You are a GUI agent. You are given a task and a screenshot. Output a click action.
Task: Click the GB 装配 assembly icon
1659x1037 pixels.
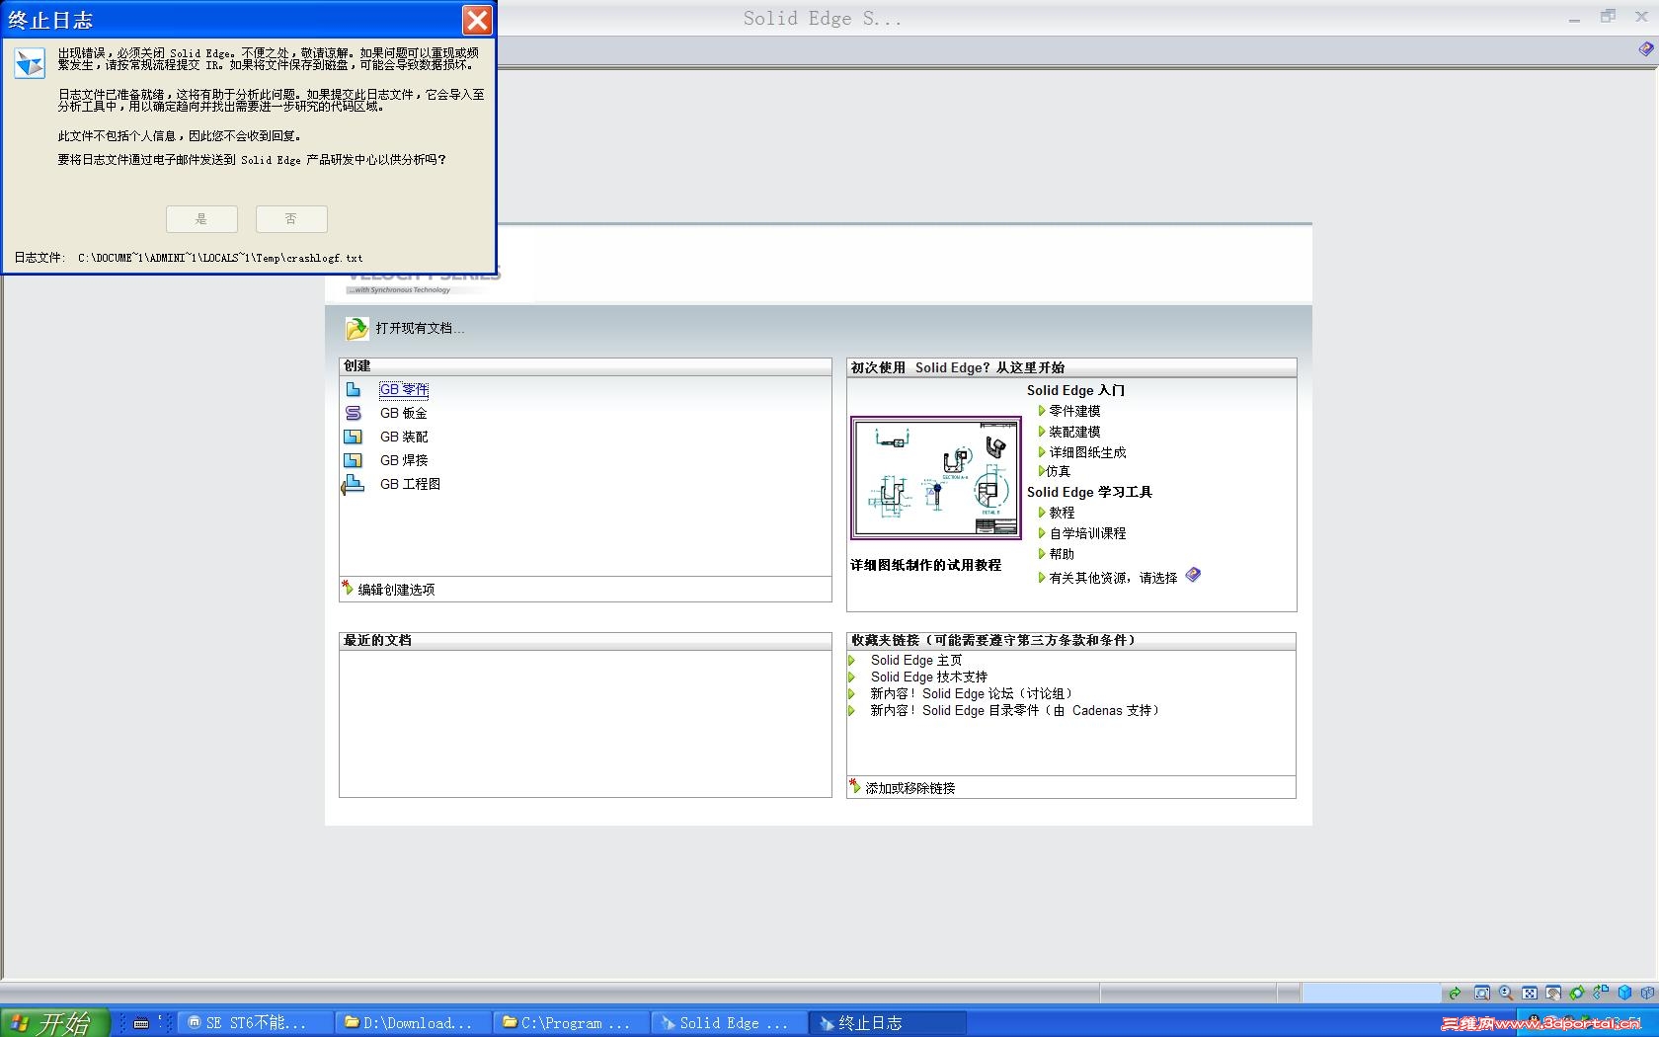[353, 437]
